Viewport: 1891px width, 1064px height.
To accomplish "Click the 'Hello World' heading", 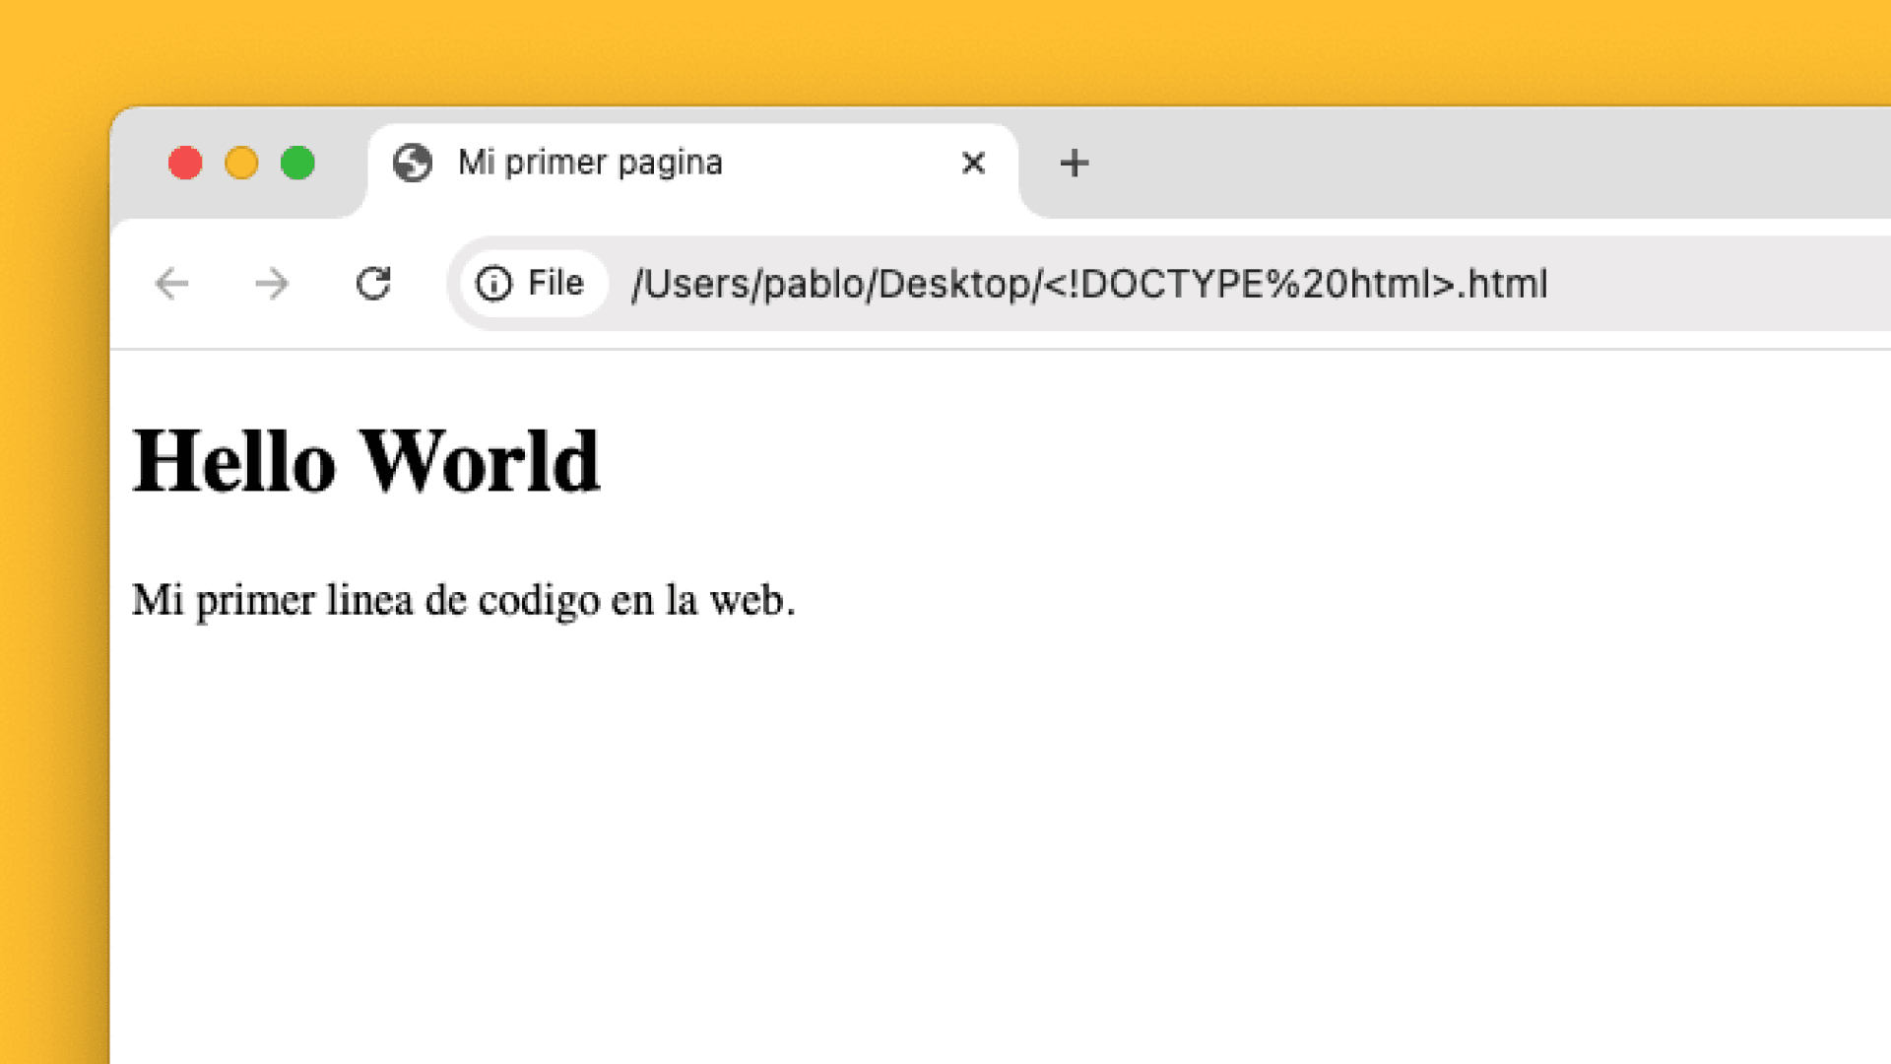I will coord(366,461).
